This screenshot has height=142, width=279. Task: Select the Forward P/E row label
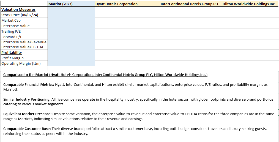(24, 37)
